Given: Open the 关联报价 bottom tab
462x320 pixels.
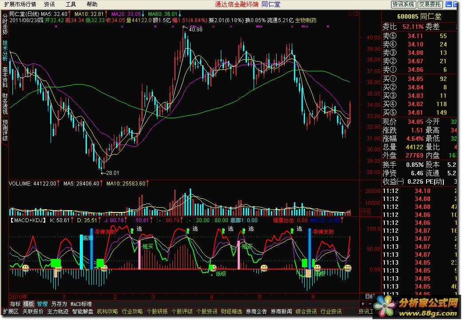Looking at the screenshot, I should tap(33, 312).
